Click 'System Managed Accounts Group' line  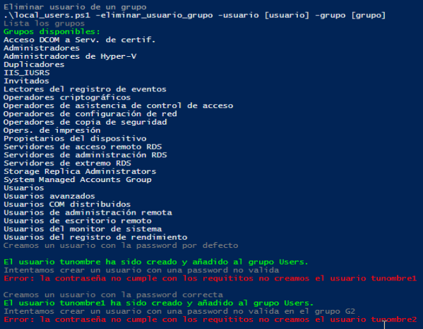coord(77,180)
